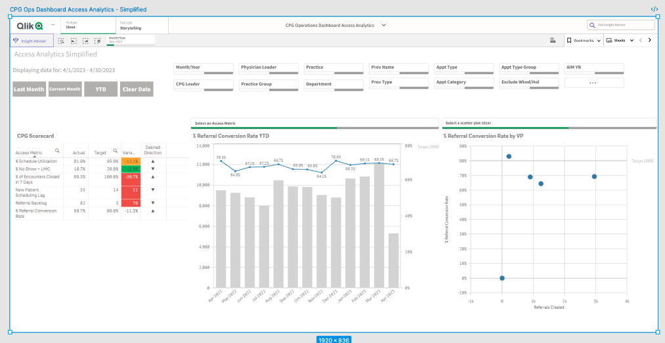Open the Physician Leader filter
Image resolution: width=665 pixels, height=343 pixels.
pos(269,68)
